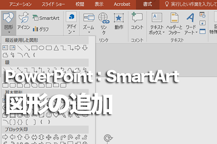
Task: Select heart basic shape
Action: (x=56, y=115)
